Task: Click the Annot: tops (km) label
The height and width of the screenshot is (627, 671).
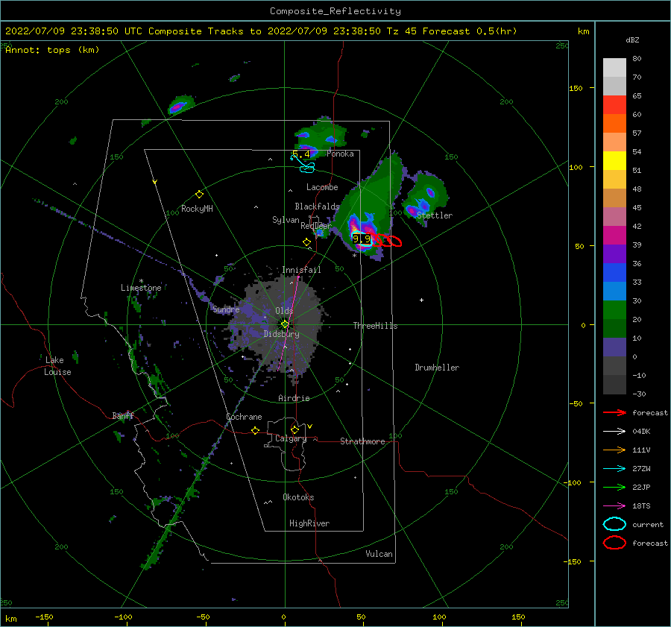Action: (52, 50)
